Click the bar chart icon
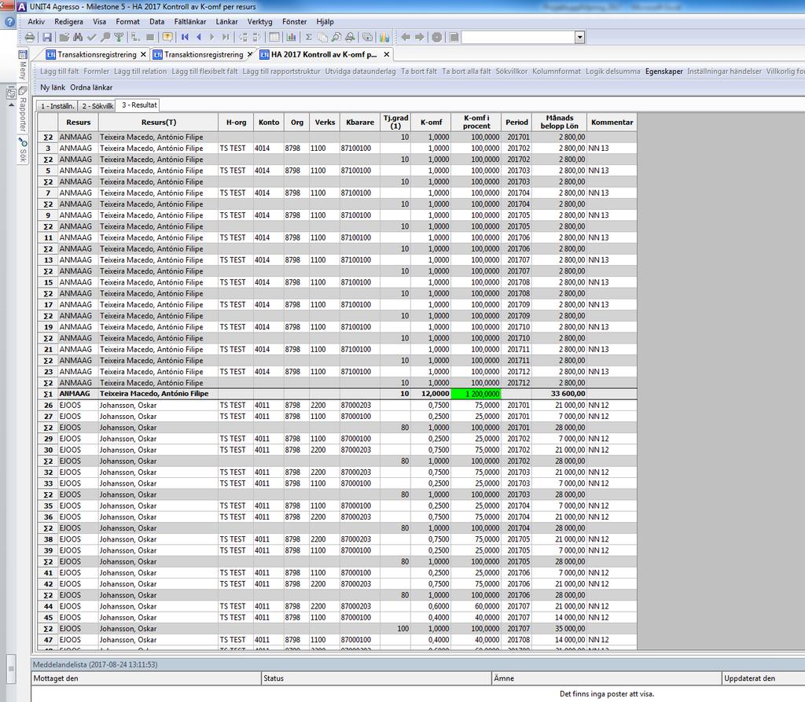This screenshot has width=805, height=702. (x=291, y=37)
